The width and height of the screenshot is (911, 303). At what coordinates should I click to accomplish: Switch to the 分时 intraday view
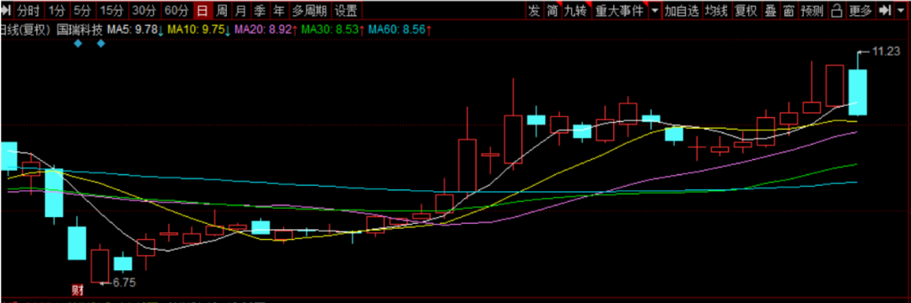(30, 10)
